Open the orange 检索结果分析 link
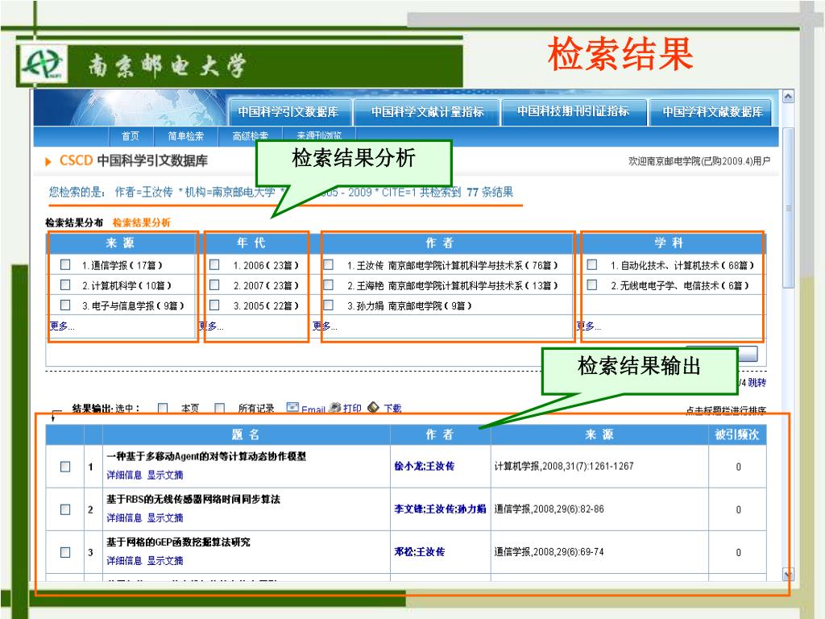 coord(142,222)
